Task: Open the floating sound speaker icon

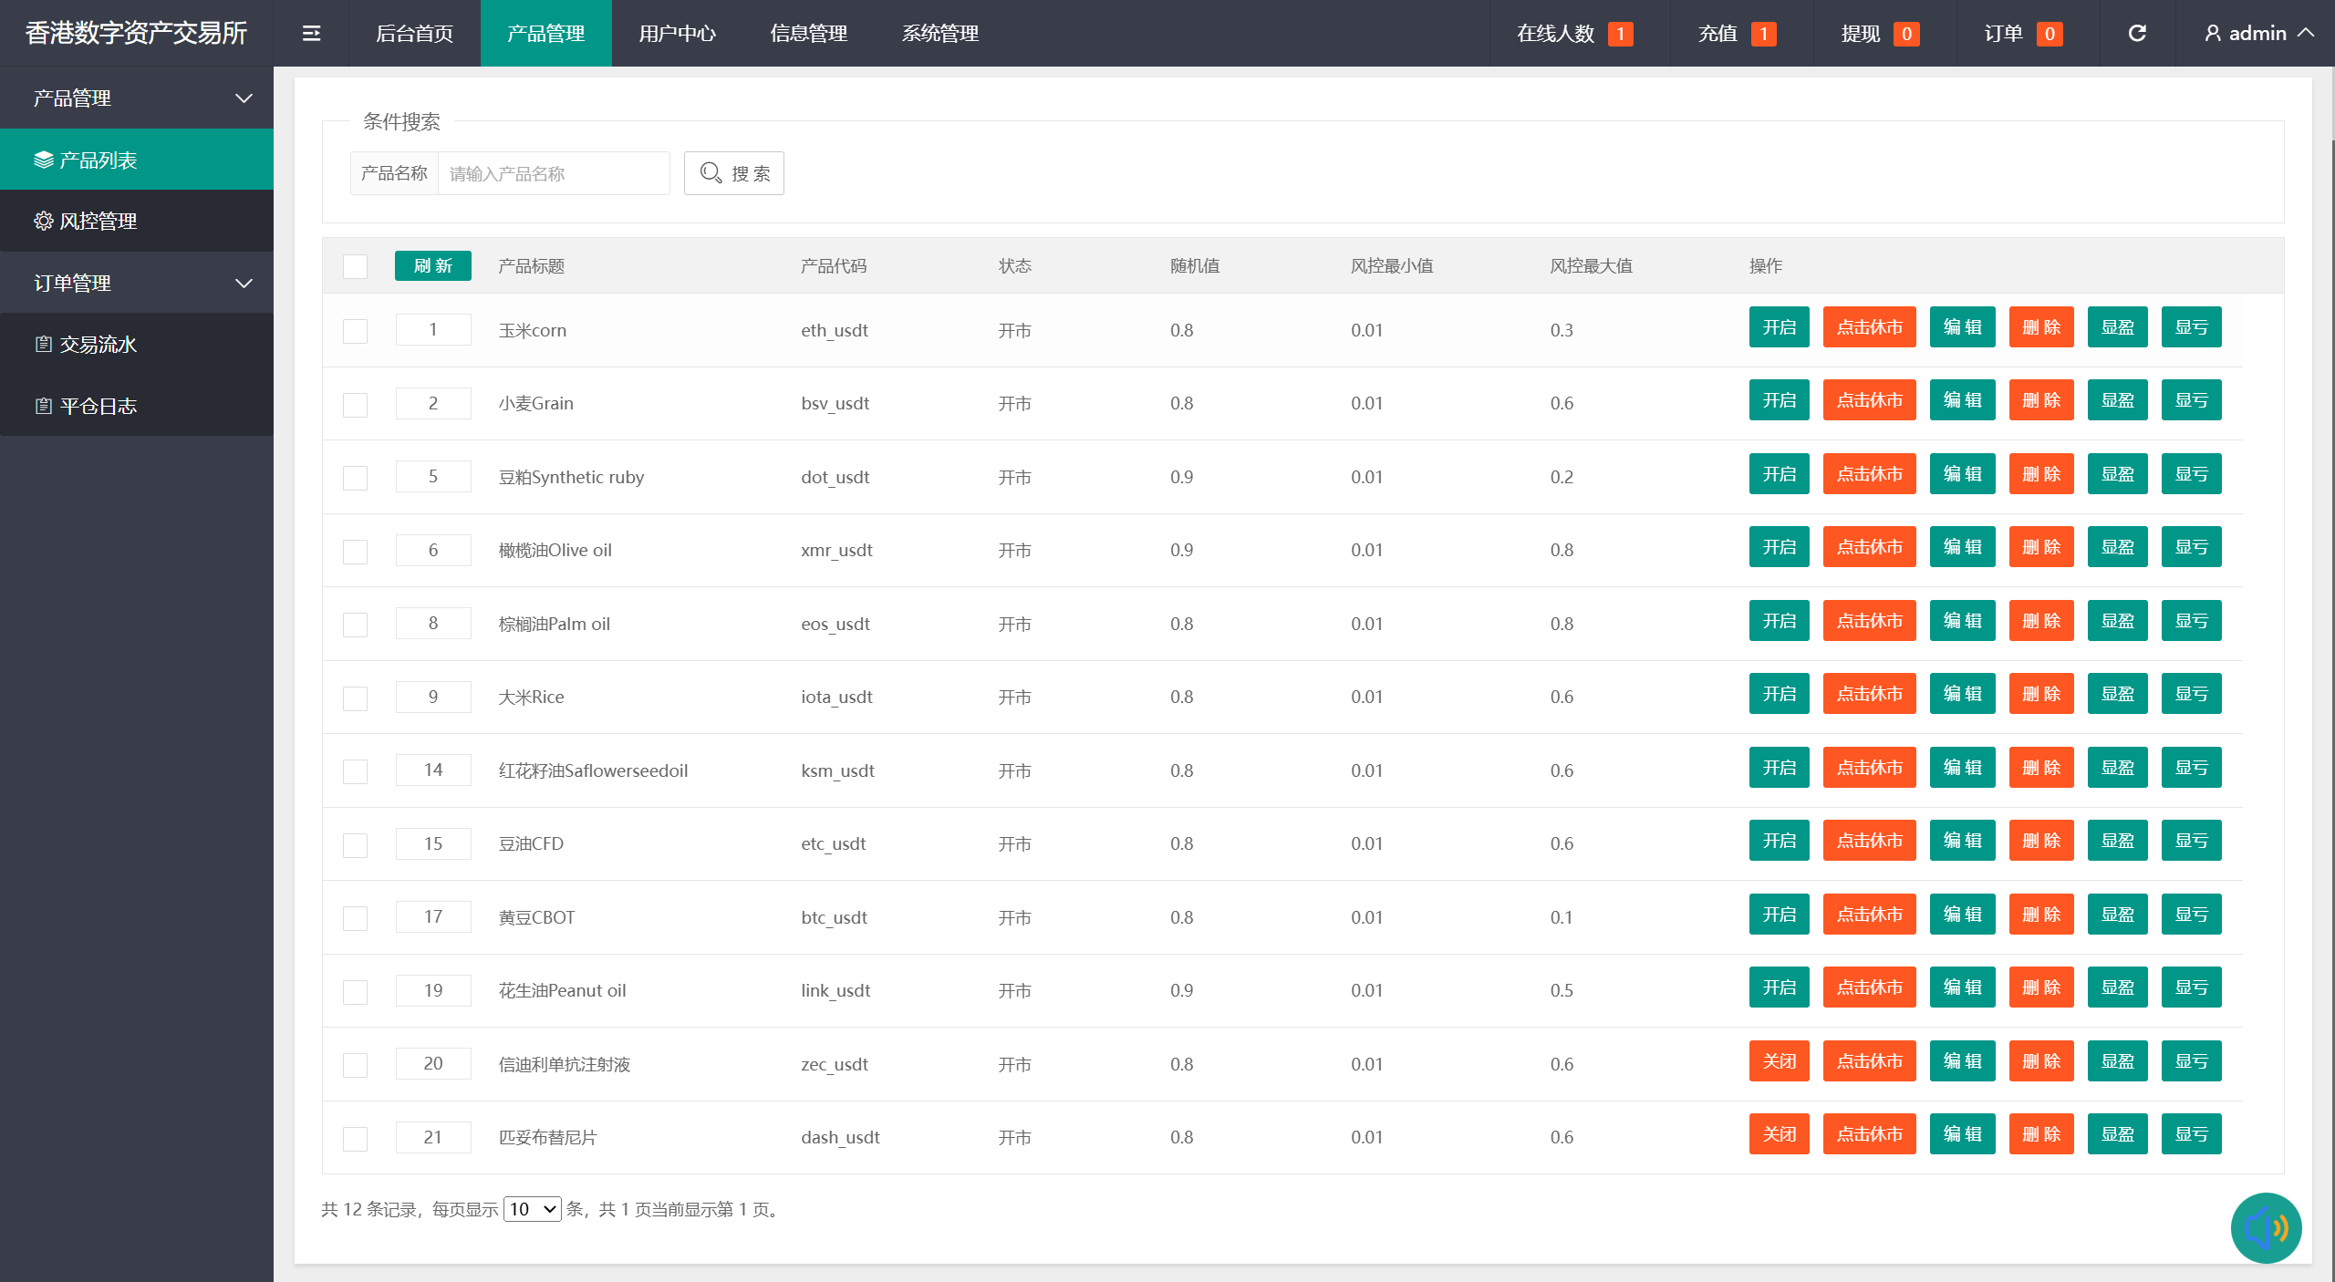Action: [2266, 1227]
